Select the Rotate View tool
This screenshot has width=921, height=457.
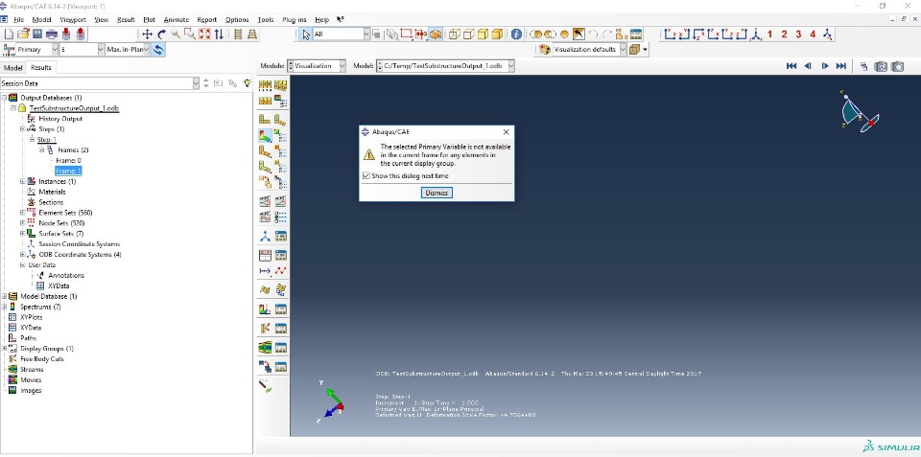[x=161, y=34]
